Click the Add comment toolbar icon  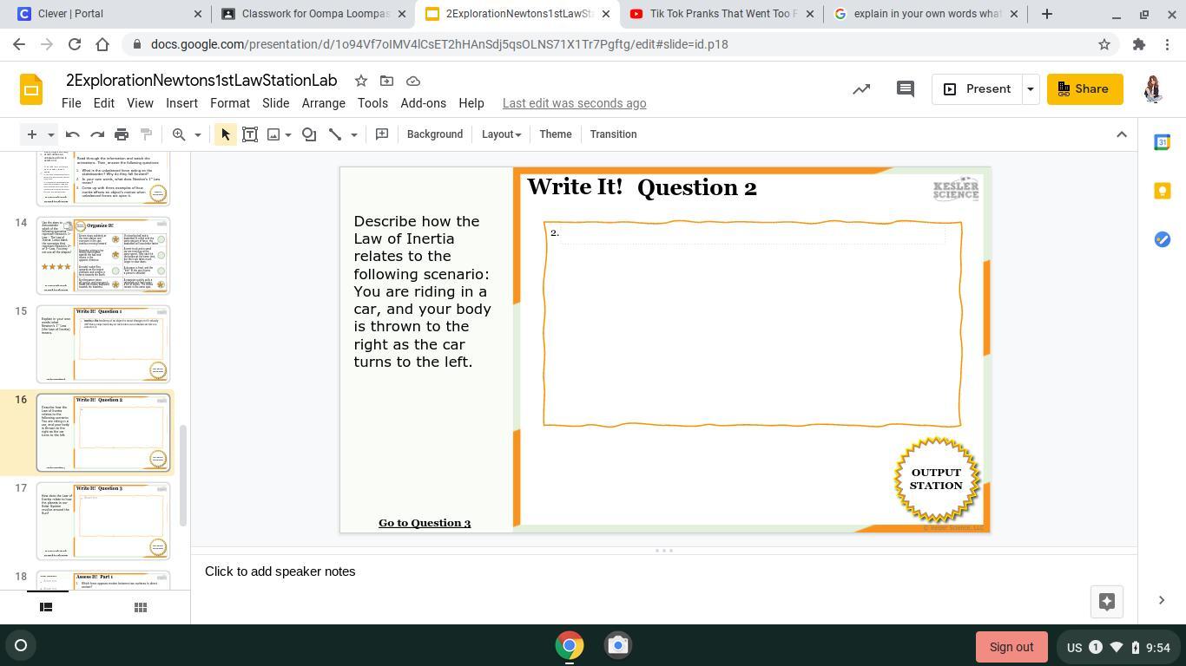(x=382, y=134)
